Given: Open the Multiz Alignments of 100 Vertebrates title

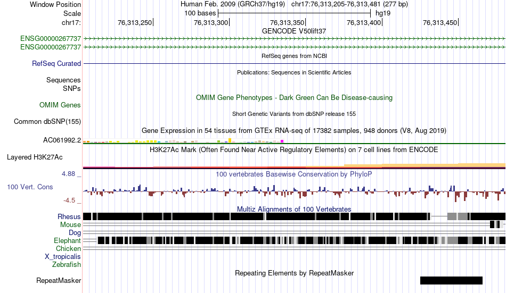Looking at the screenshot, I should click(x=294, y=209).
